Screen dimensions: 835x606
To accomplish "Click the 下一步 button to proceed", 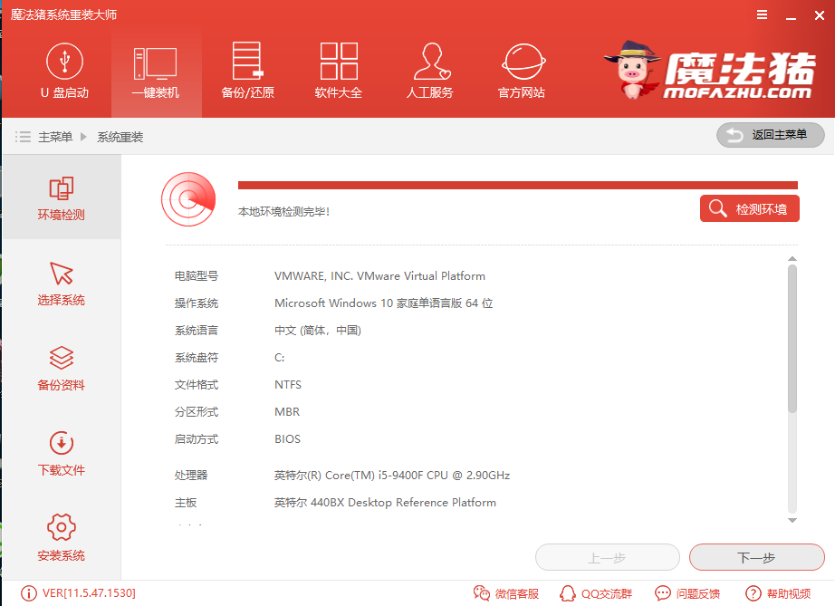I will coord(757,557).
